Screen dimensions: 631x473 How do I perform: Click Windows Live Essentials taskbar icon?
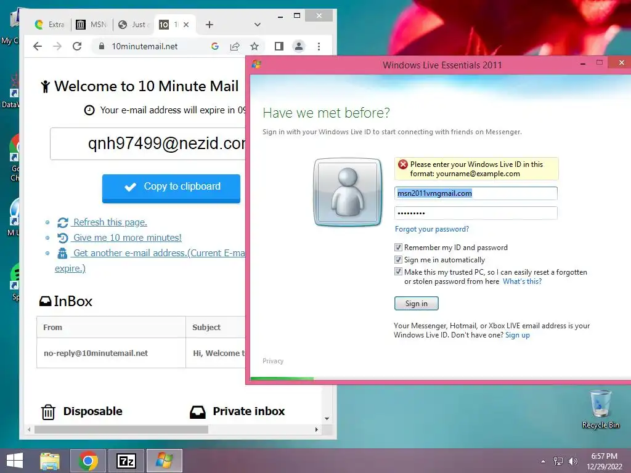click(164, 461)
